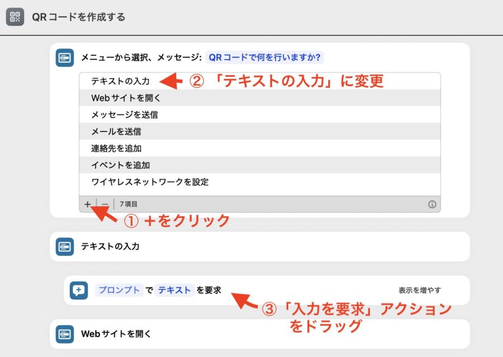Select the メールを送信 menu option

coord(116,132)
